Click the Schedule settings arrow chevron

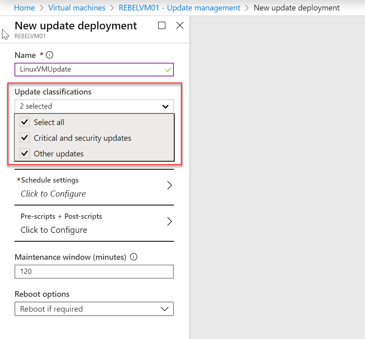click(x=169, y=185)
